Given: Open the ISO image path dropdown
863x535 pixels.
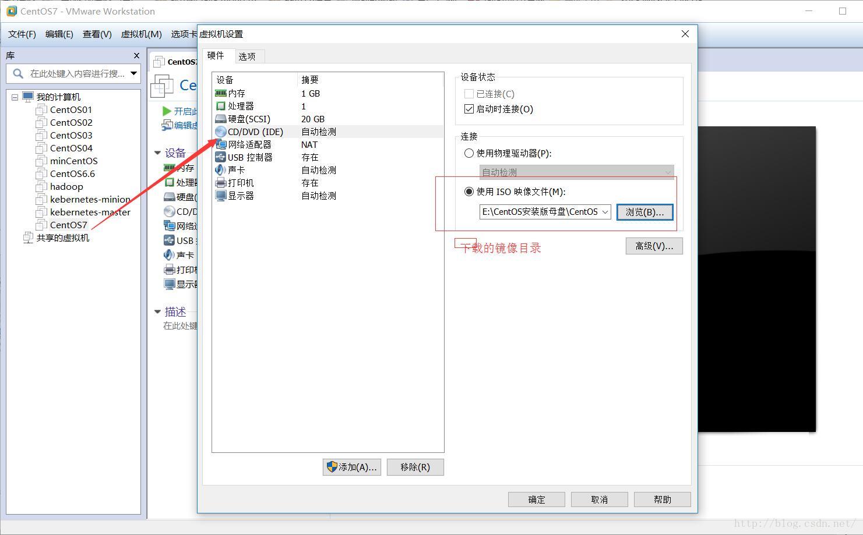Looking at the screenshot, I should point(605,212).
